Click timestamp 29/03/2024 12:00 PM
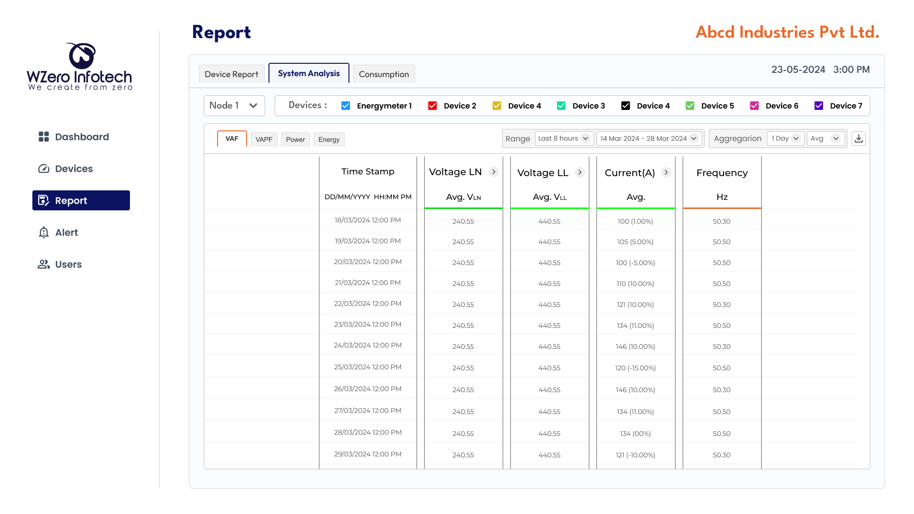This screenshot has height=514, width=914. coord(368,454)
